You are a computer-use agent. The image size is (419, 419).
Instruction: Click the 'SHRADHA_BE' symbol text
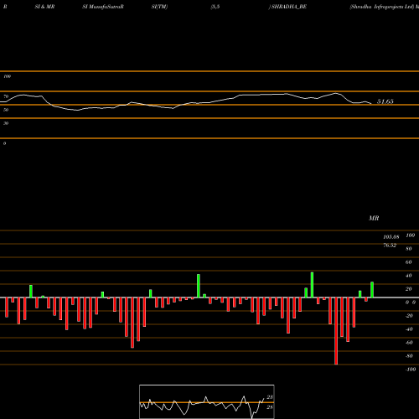[289, 7]
